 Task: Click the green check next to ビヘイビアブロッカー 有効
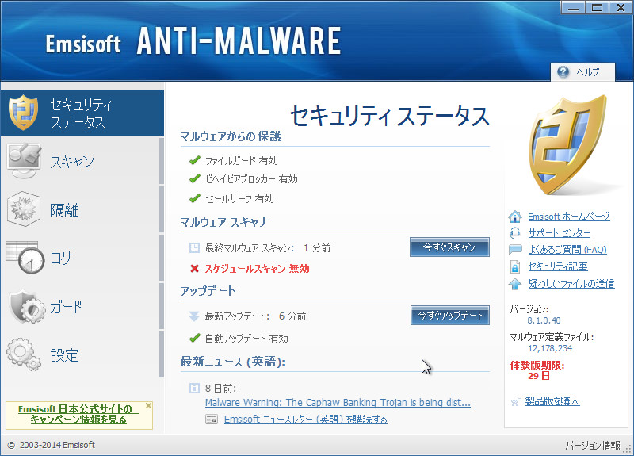tap(195, 178)
